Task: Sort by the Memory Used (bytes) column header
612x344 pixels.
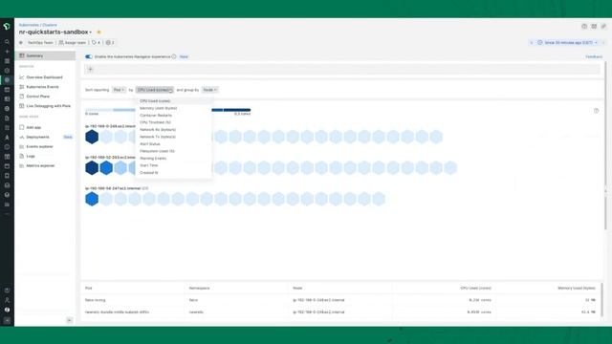Action: click(x=577, y=289)
